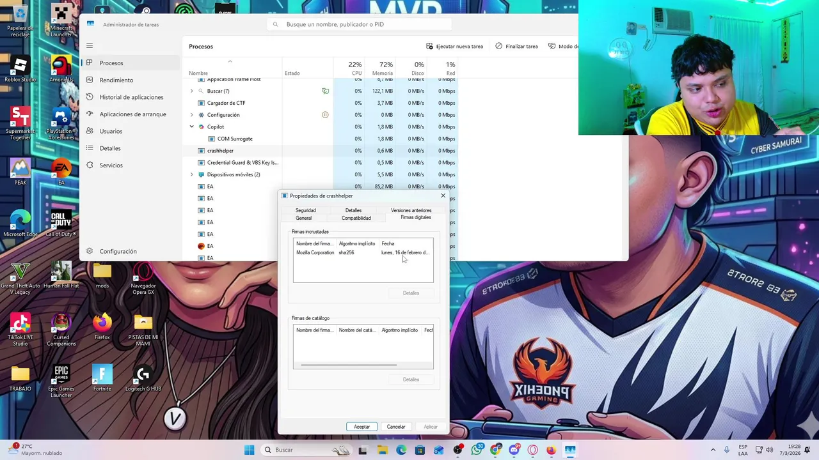Switch to Versiones anteriores tab
819x460 pixels.
(411, 210)
